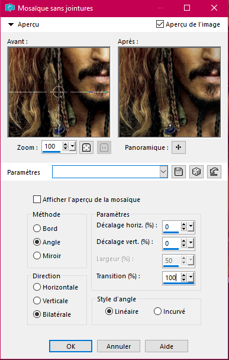Toggle the Aperçu de l'image checkbox
Image resolution: width=229 pixels, height=360 pixels.
point(160,24)
